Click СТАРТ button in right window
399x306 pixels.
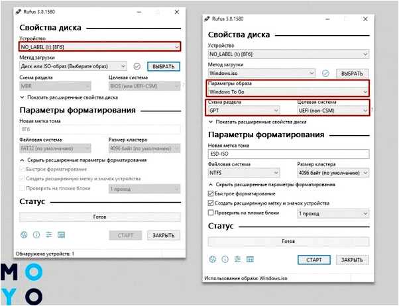click(314, 260)
